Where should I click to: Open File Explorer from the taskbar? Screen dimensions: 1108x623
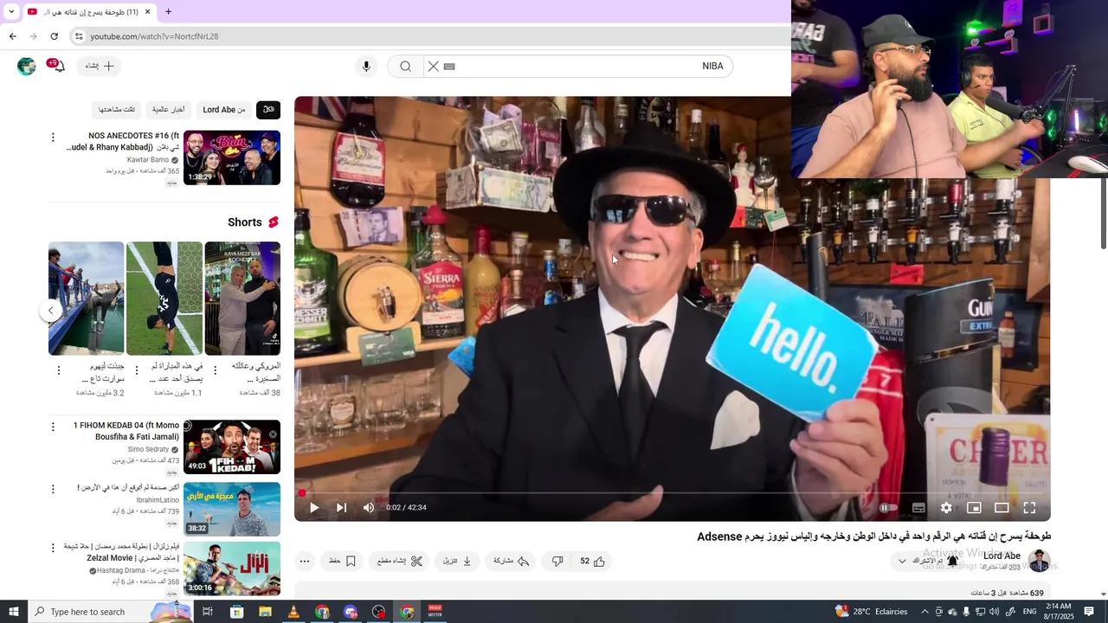coord(265,612)
